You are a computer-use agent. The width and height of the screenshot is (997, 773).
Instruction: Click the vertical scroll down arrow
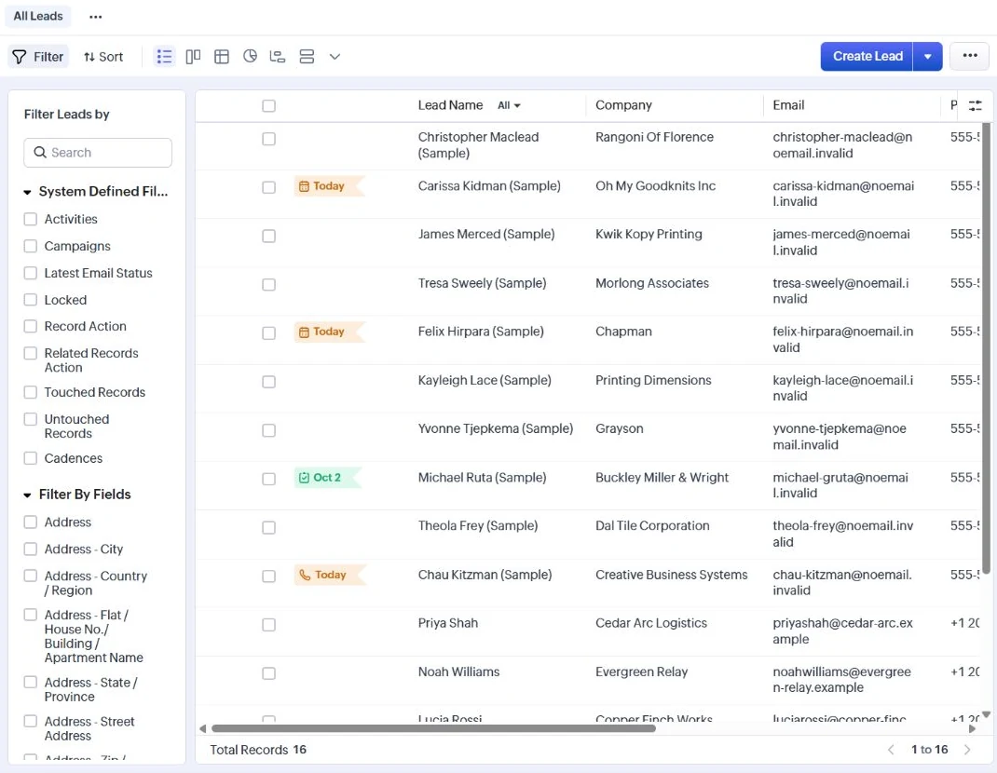pos(986,714)
